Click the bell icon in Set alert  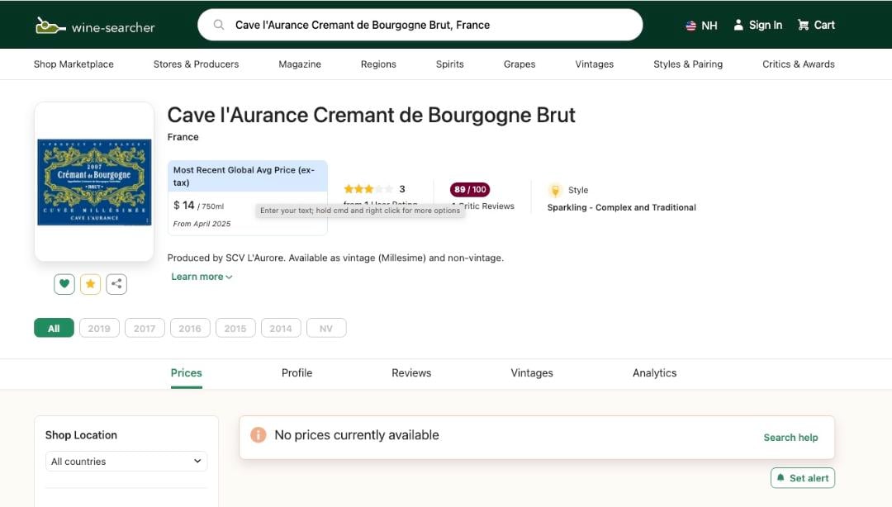pyautogui.click(x=780, y=478)
